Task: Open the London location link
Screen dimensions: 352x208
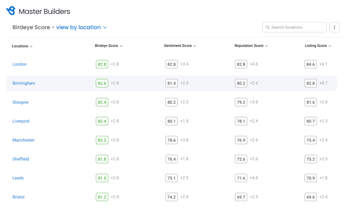Action: point(20,64)
